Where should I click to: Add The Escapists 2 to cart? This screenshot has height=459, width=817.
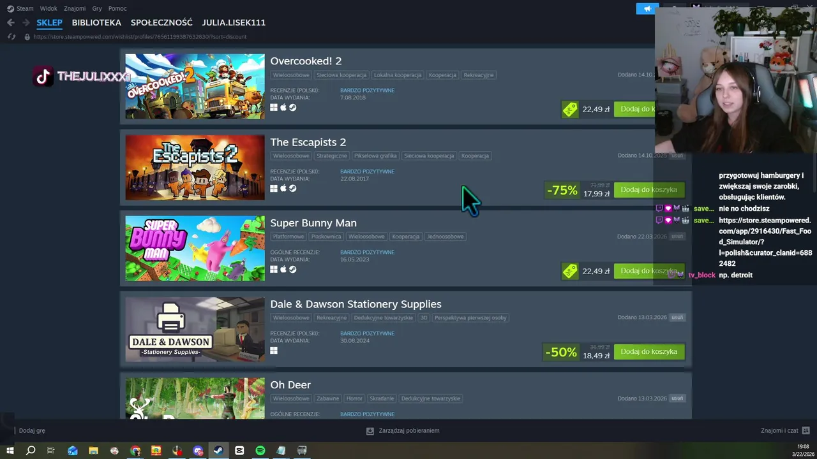(649, 190)
